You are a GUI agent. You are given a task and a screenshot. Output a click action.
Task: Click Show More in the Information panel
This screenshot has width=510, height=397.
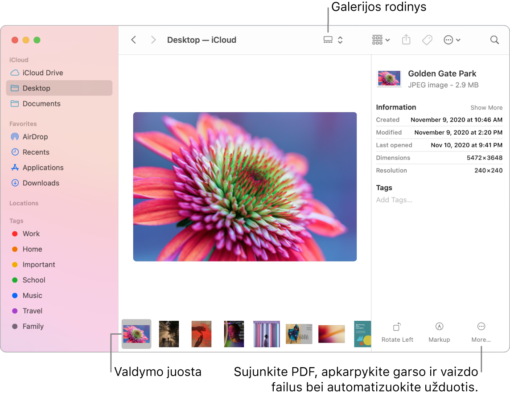pyautogui.click(x=486, y=107)
